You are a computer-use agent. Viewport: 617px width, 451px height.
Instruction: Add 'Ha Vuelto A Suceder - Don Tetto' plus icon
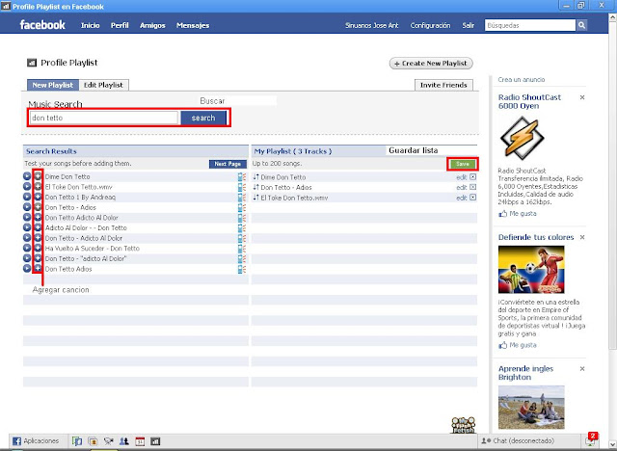tap(38, 248)
